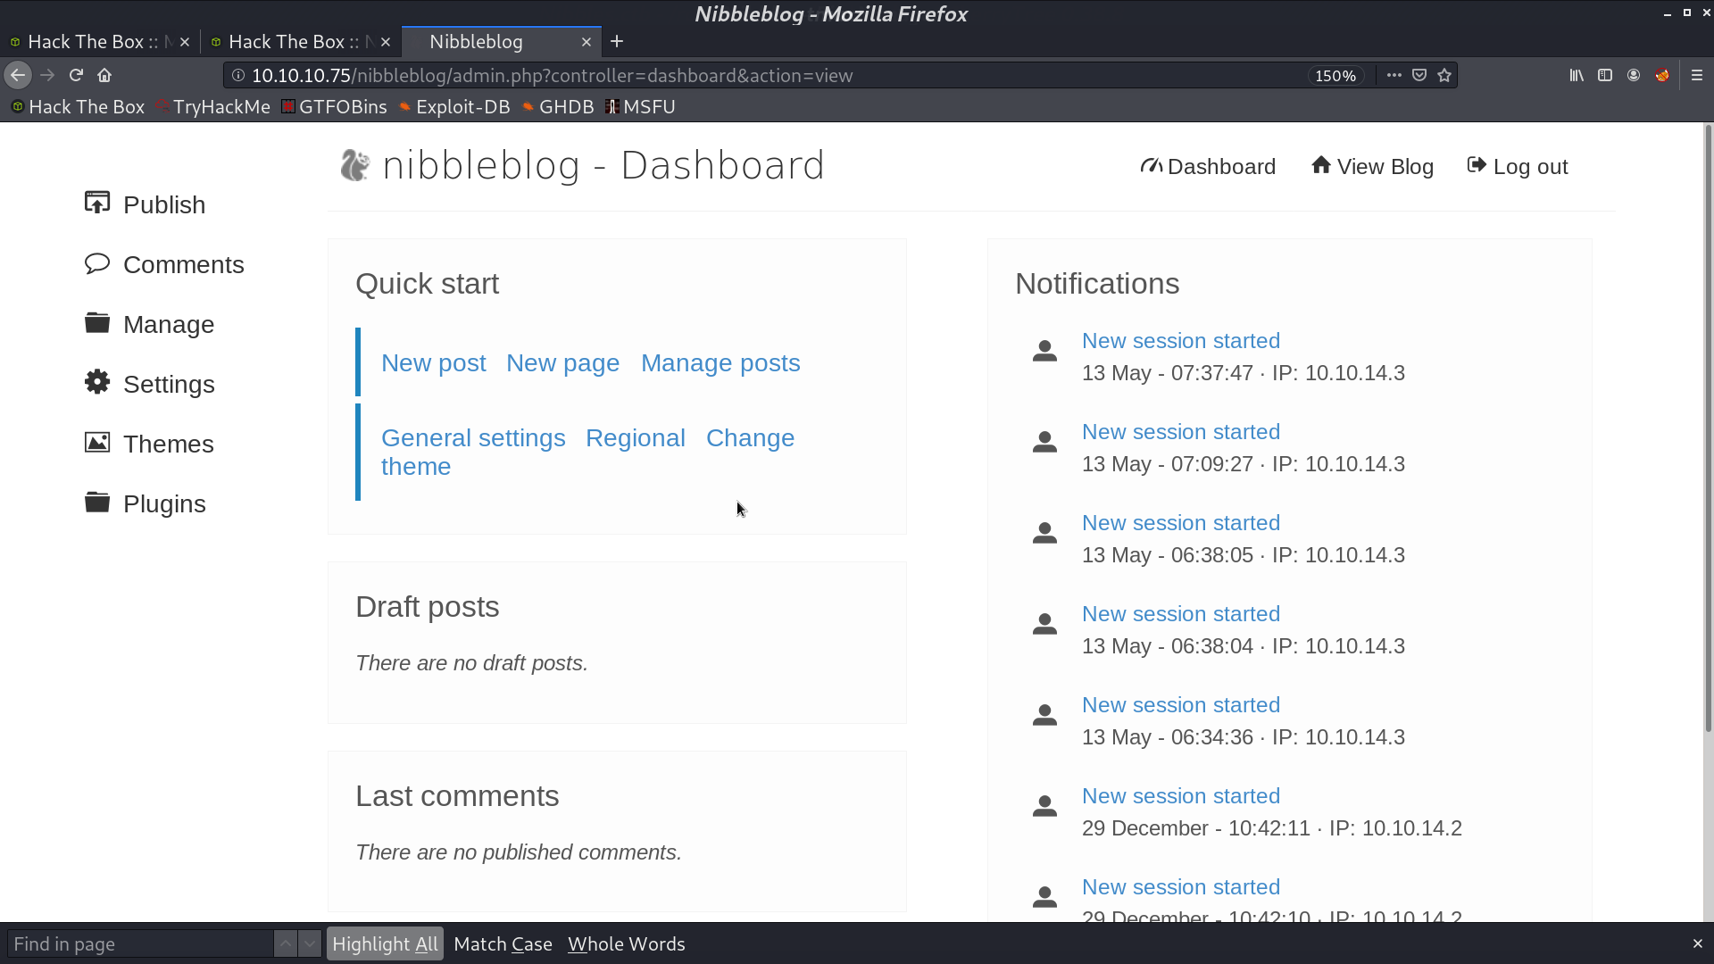Open New session started 29 December 10:42:11
Viewport: 1714px width, 964px height.
pyautogui.click(x=1181, y=796)
